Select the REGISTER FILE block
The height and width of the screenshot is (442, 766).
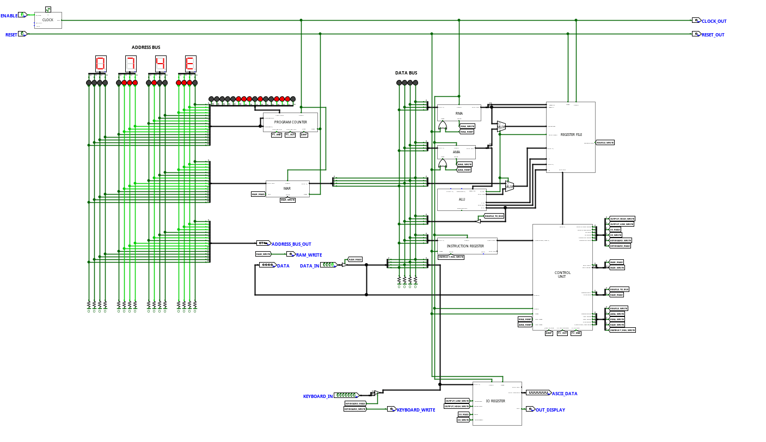pos(571,137)
